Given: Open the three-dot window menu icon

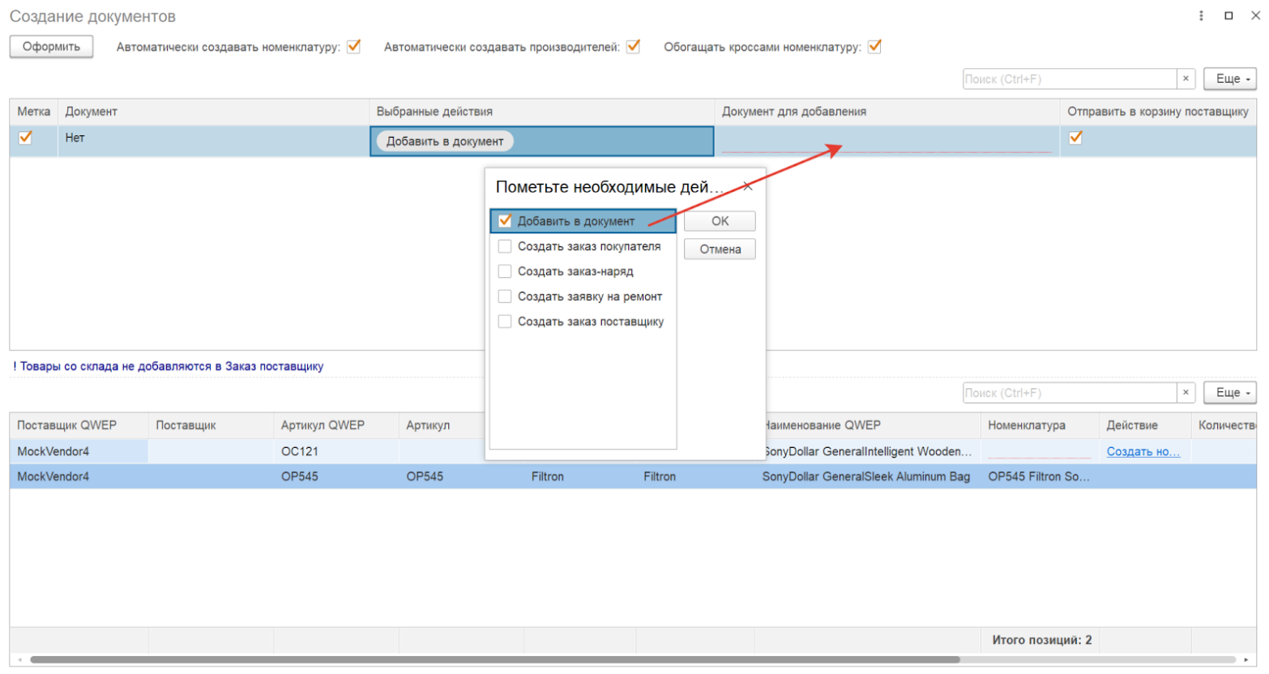Looking at the screenshot, I should pyautogui.click(x=1201, y=15).
